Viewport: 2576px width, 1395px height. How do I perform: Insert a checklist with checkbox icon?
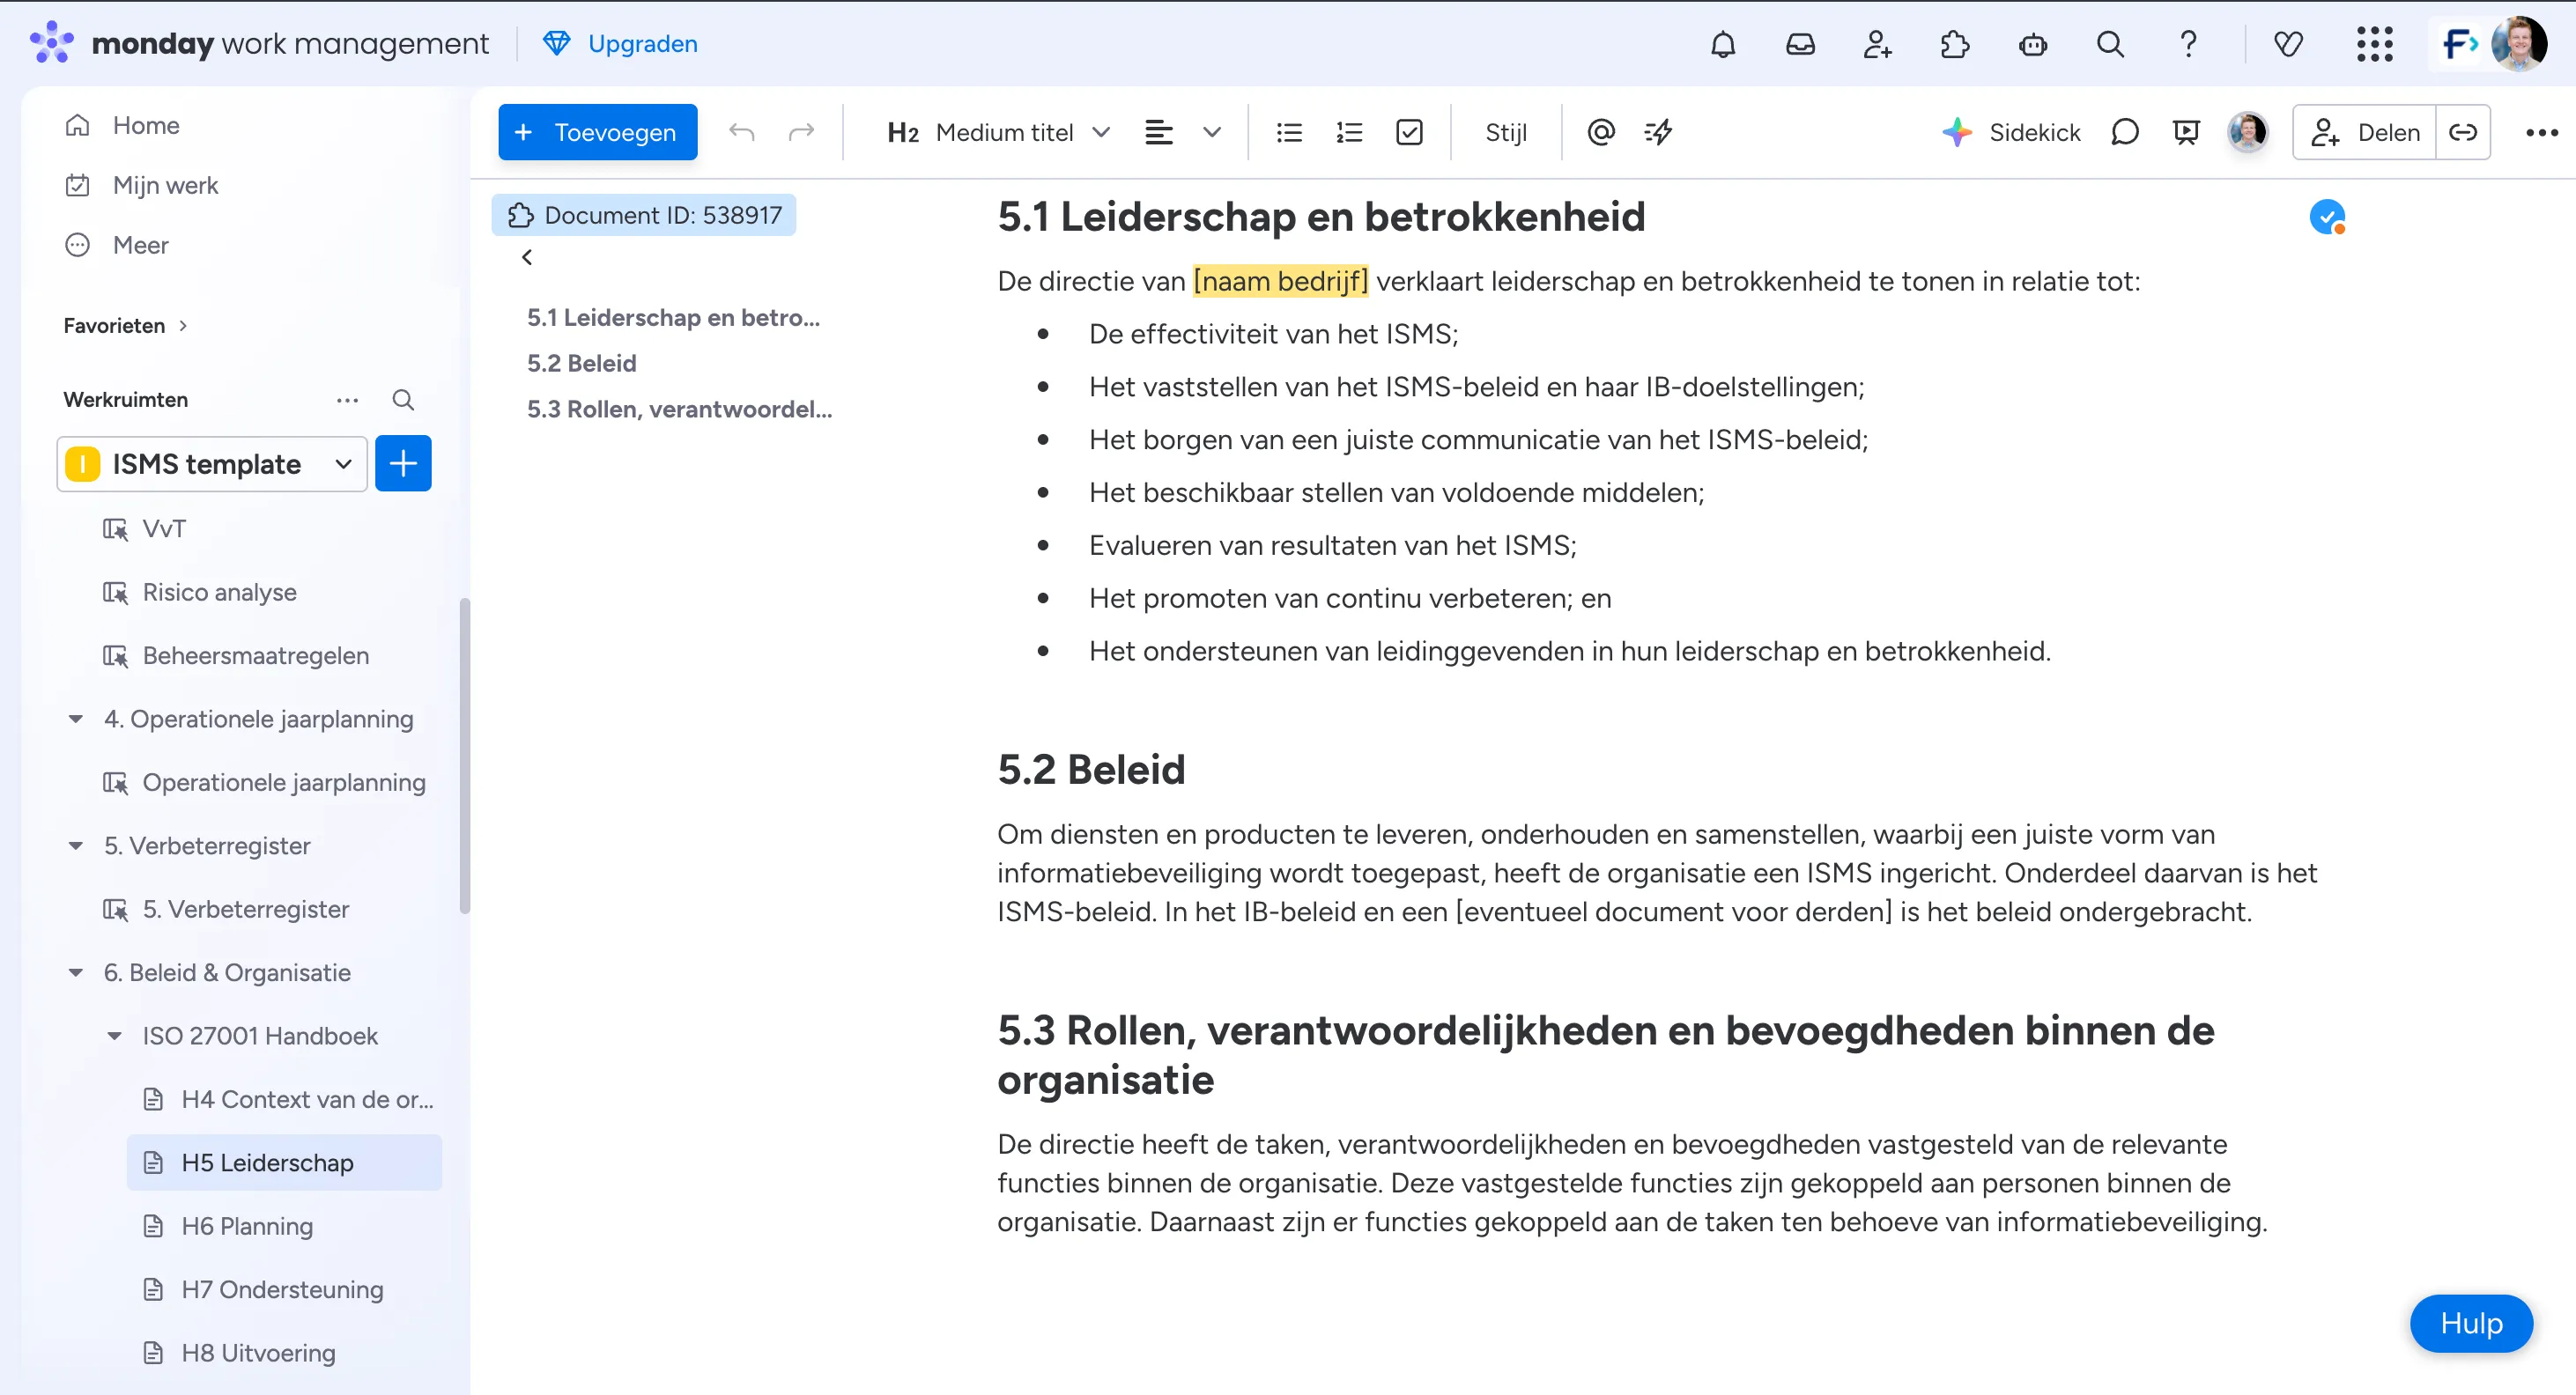1409,132
